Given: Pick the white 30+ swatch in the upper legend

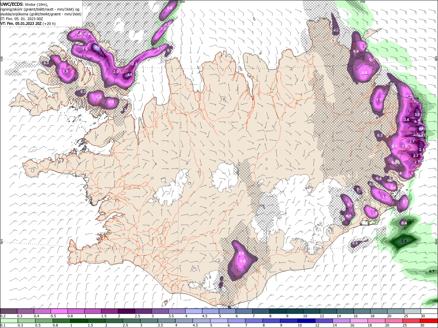Looking at the screenshot, I should [429, 311].
